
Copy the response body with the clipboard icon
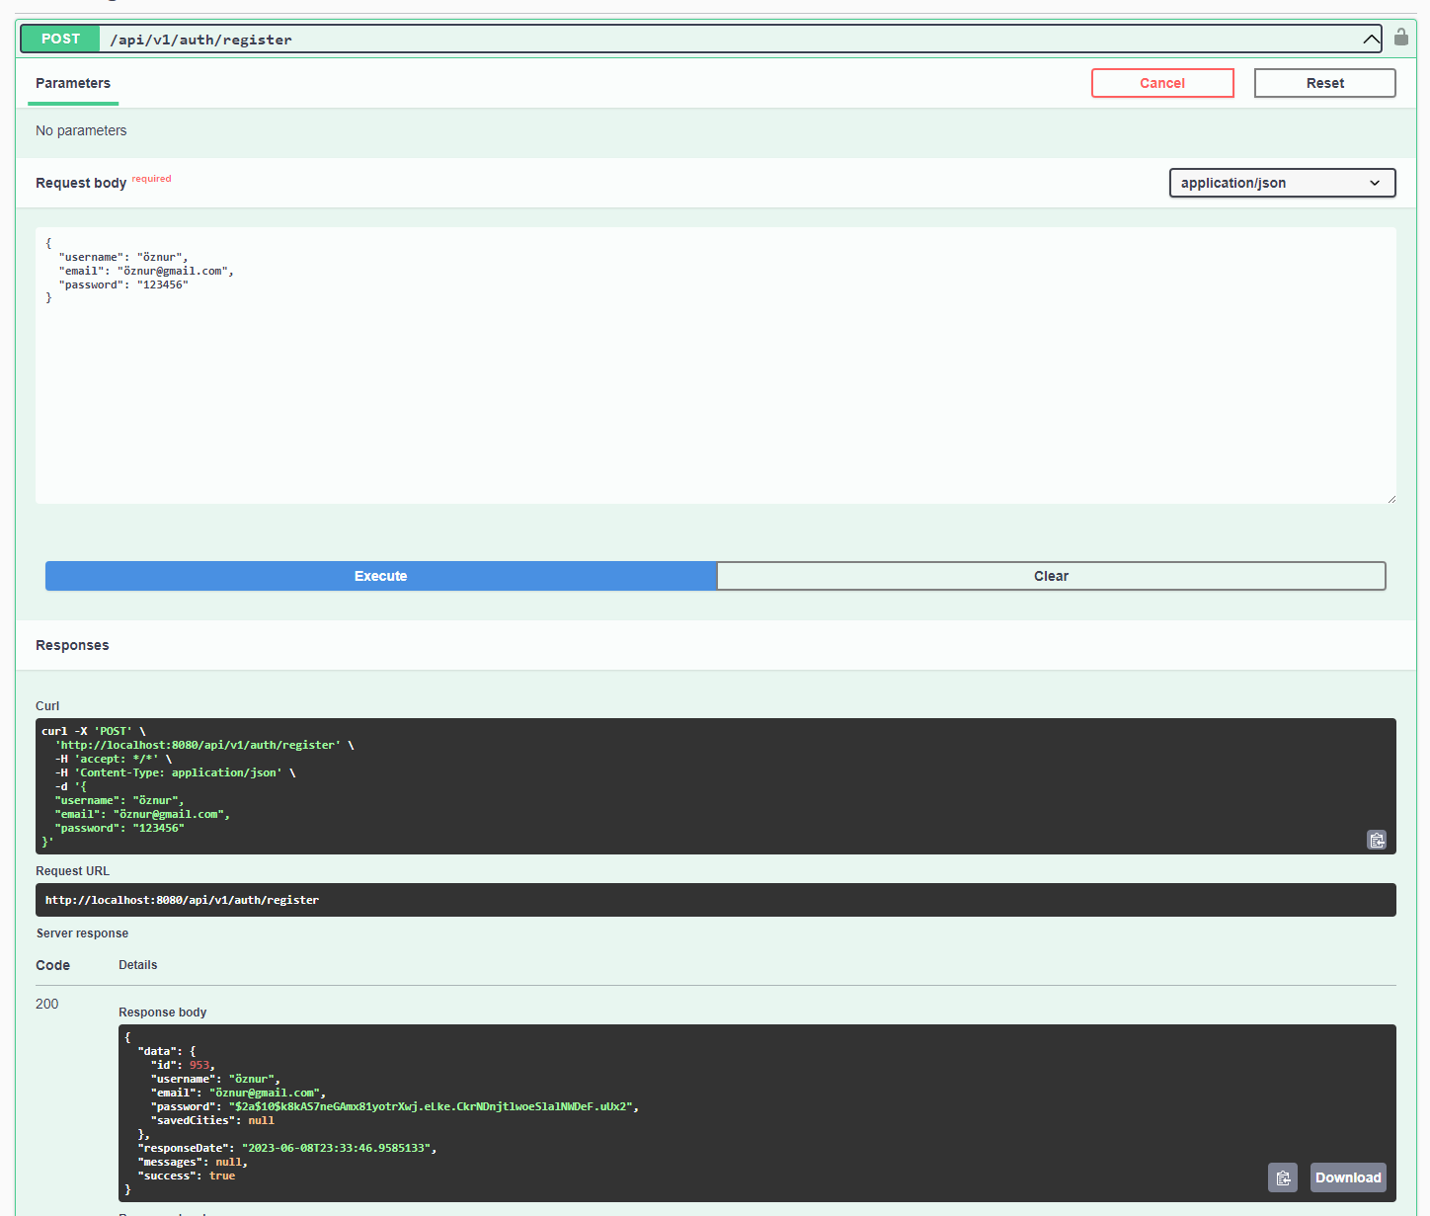1282,1177
